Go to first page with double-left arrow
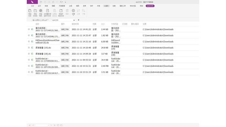Image resolution: width=226 pixels, height=127 pixels. pos(30,125)
